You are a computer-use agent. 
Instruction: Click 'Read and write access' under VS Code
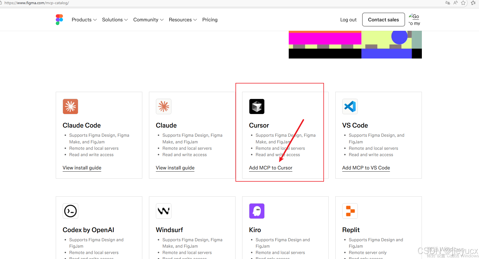[x=371, y=155]
